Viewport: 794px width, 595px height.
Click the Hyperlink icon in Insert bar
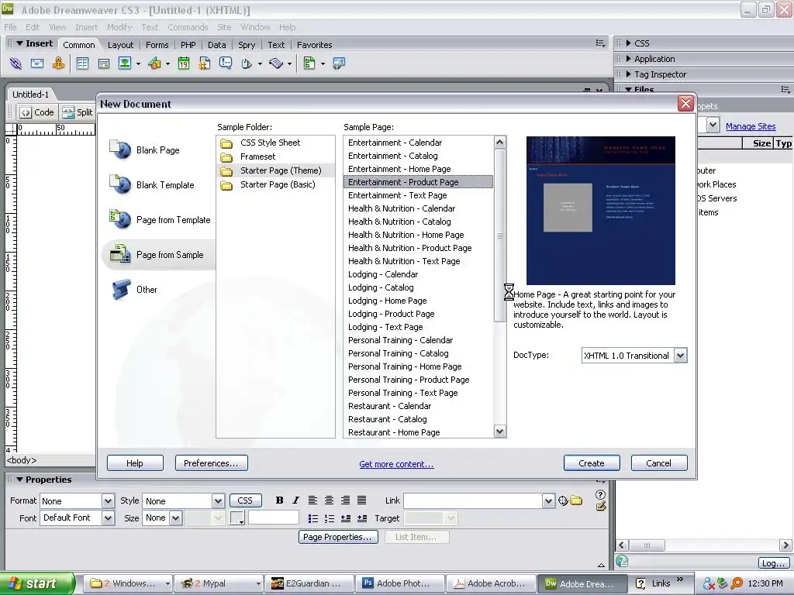(16, 64)
